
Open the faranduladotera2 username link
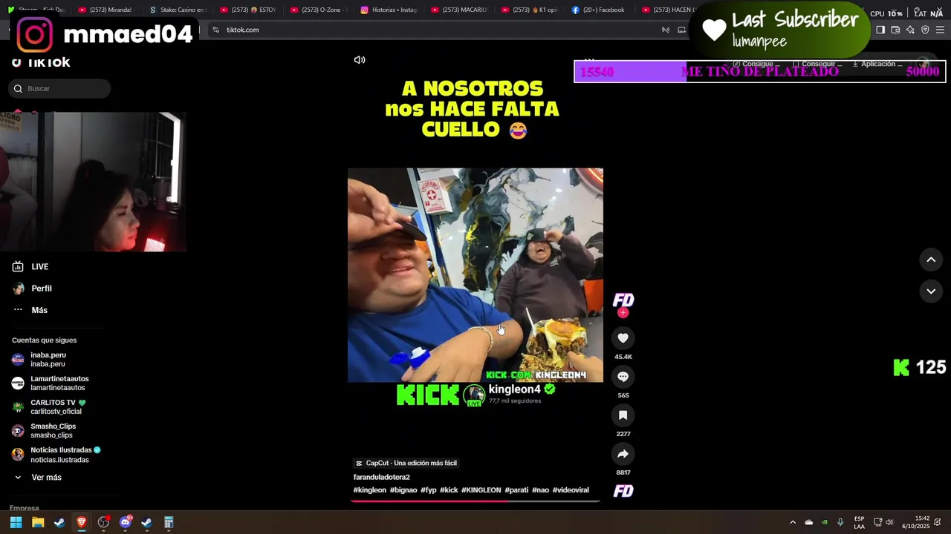381,477
